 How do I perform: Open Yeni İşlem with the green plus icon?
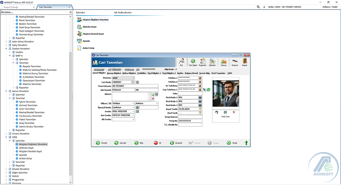click(193, 61)
